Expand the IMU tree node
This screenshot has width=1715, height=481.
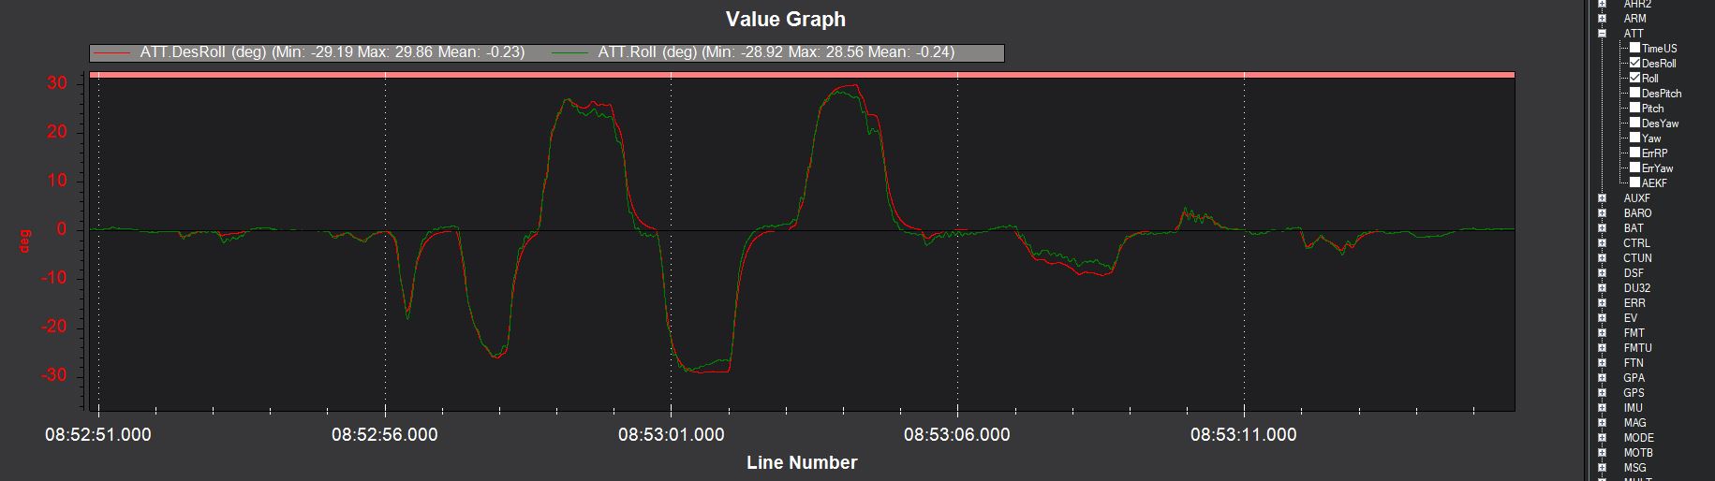click(x=1603, y=408)
